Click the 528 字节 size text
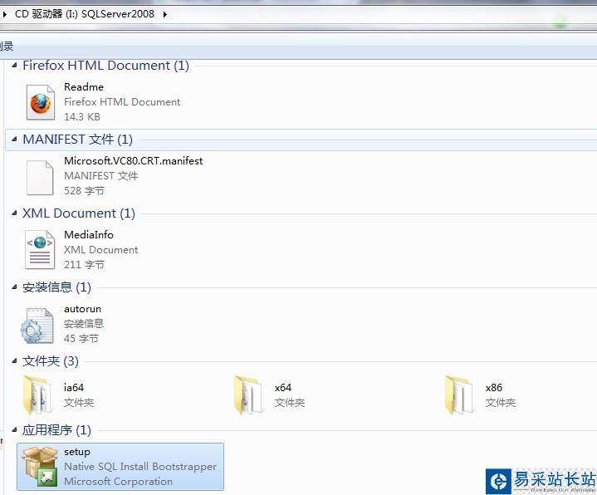The image size is (597, 495). [84, 190]
